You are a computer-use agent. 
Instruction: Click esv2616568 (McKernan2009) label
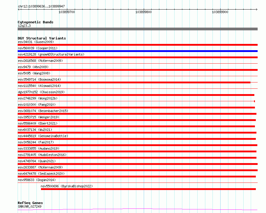pyautogui.click(x=40, y=61)
